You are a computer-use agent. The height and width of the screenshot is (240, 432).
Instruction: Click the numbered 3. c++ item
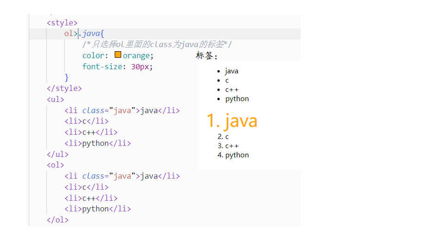pos(228,146)
